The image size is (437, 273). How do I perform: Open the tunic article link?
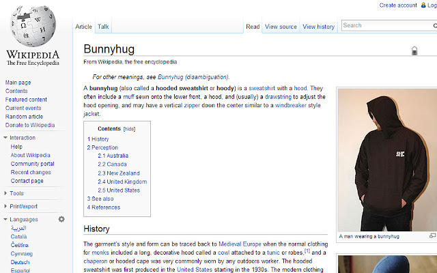point(273,253)
